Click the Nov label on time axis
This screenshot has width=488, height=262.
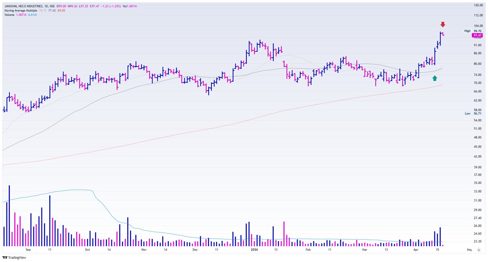coord(144,250)
